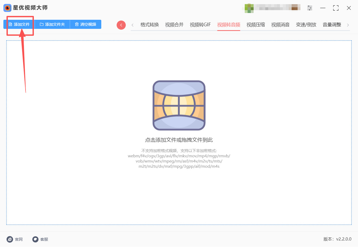Screen dimensions: 358x247
Task: Click the 星优视频大师 title text
Action: coord(30,8)
